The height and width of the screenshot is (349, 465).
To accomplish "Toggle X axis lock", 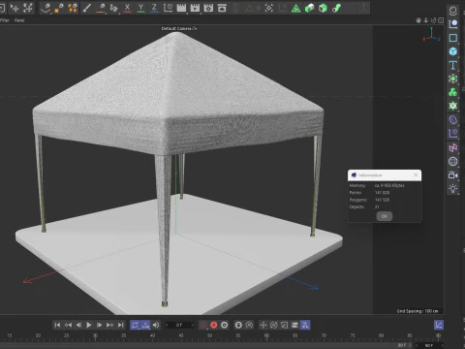I will (x=127, y=8).
